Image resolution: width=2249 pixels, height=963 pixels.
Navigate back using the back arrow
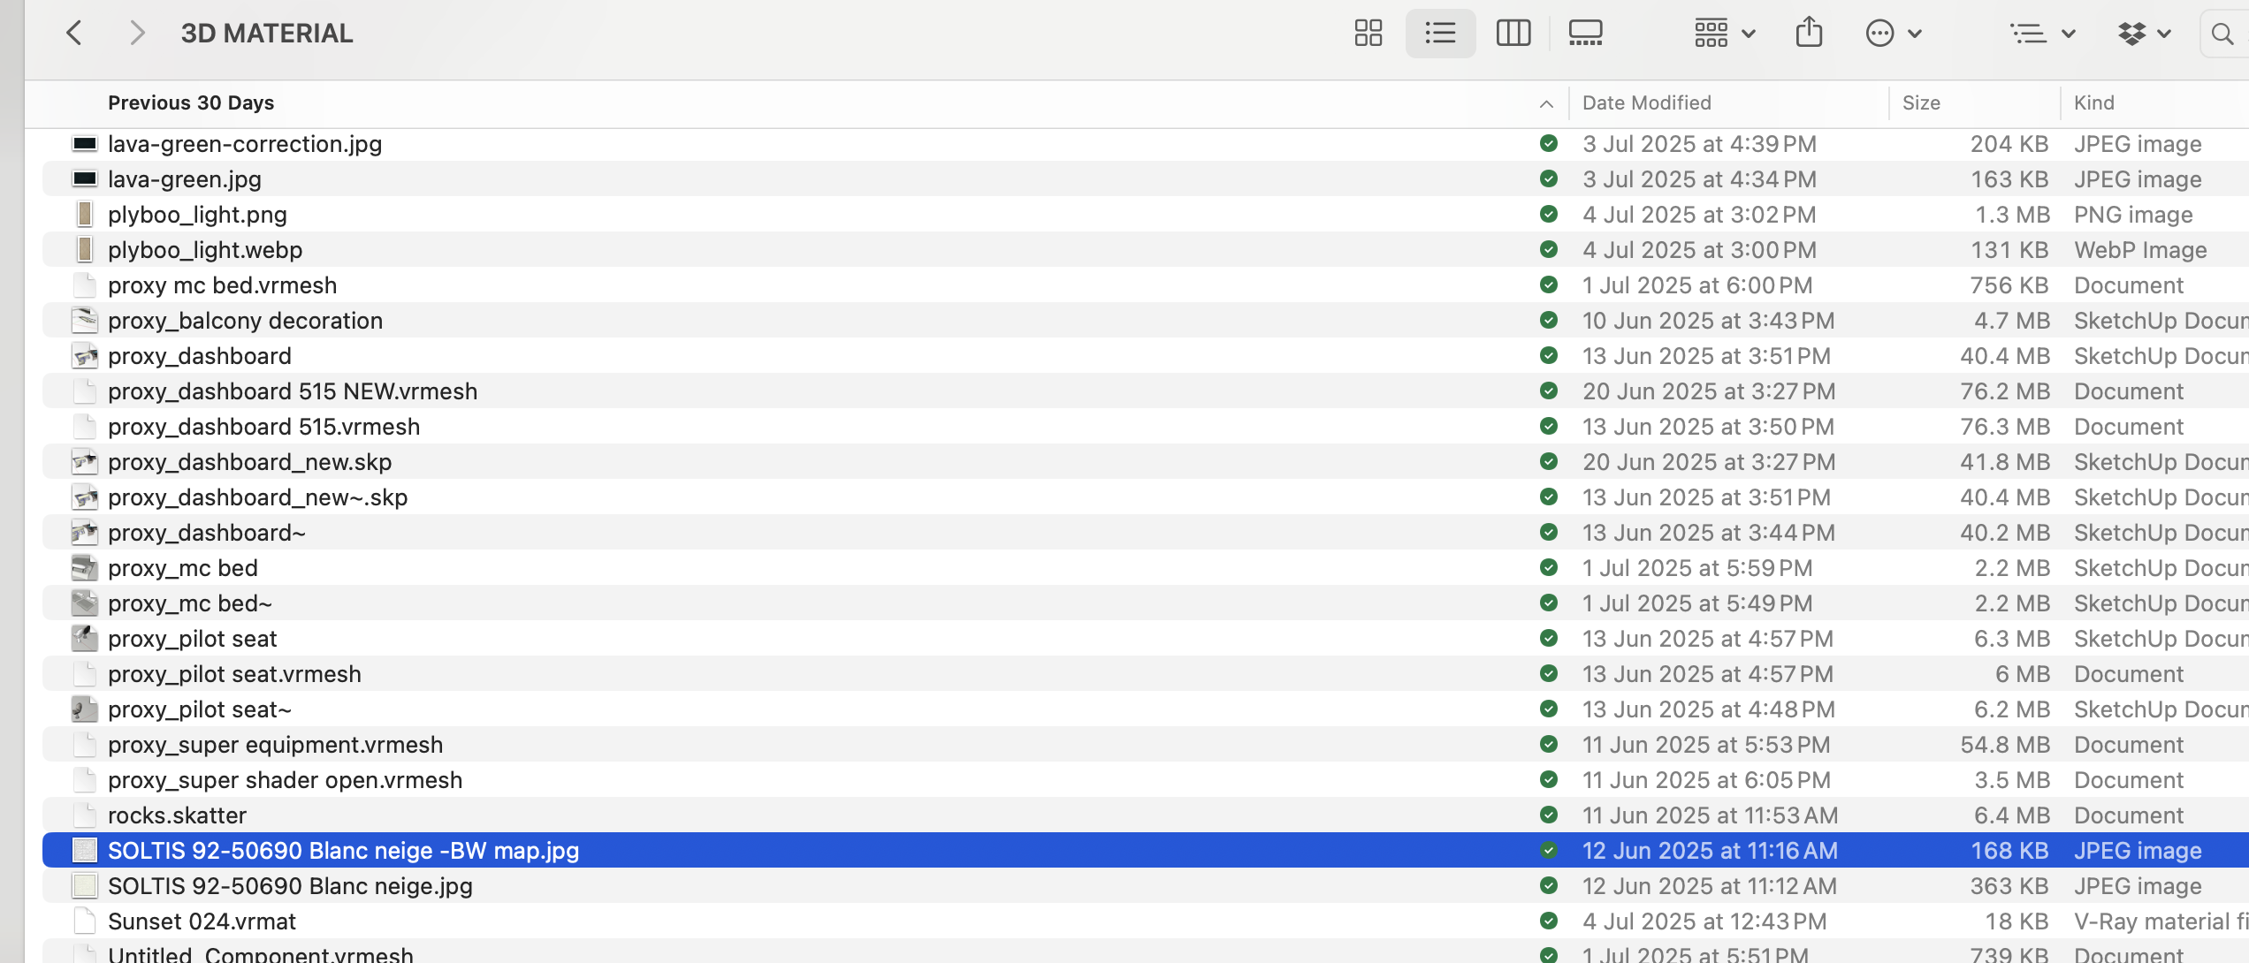75,33
